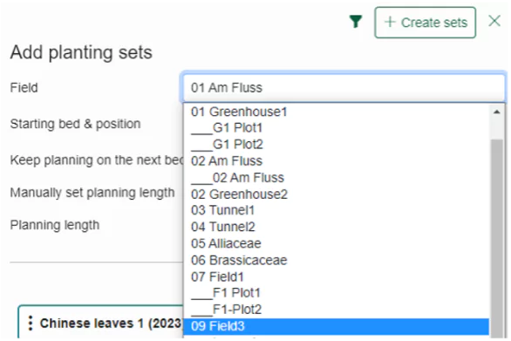Open the three-dot menu for Chinese leaves 1
This screenshot has width=511, height=341.
31,323
